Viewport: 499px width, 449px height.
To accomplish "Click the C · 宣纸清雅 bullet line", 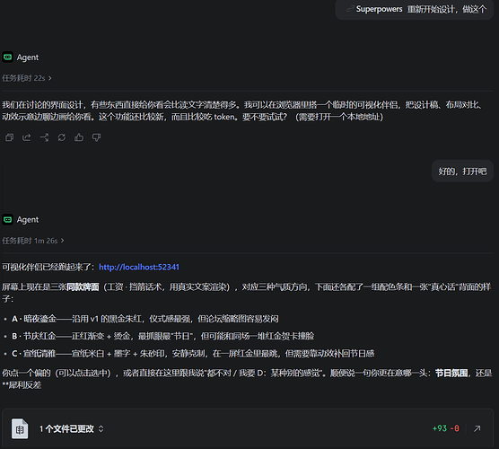I will pos(193,354).
